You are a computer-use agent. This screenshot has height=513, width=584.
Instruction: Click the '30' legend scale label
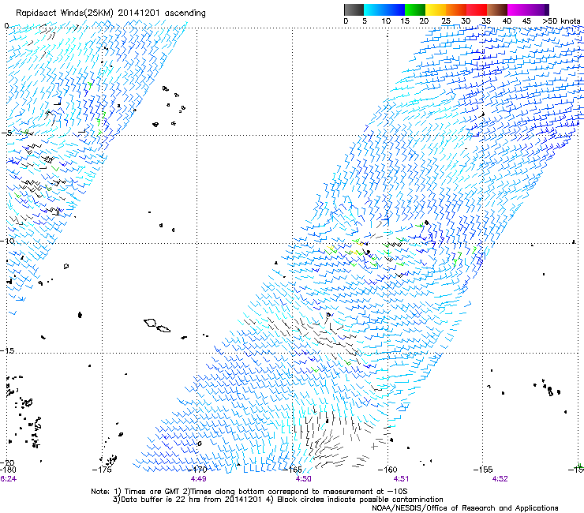(466, 21)
